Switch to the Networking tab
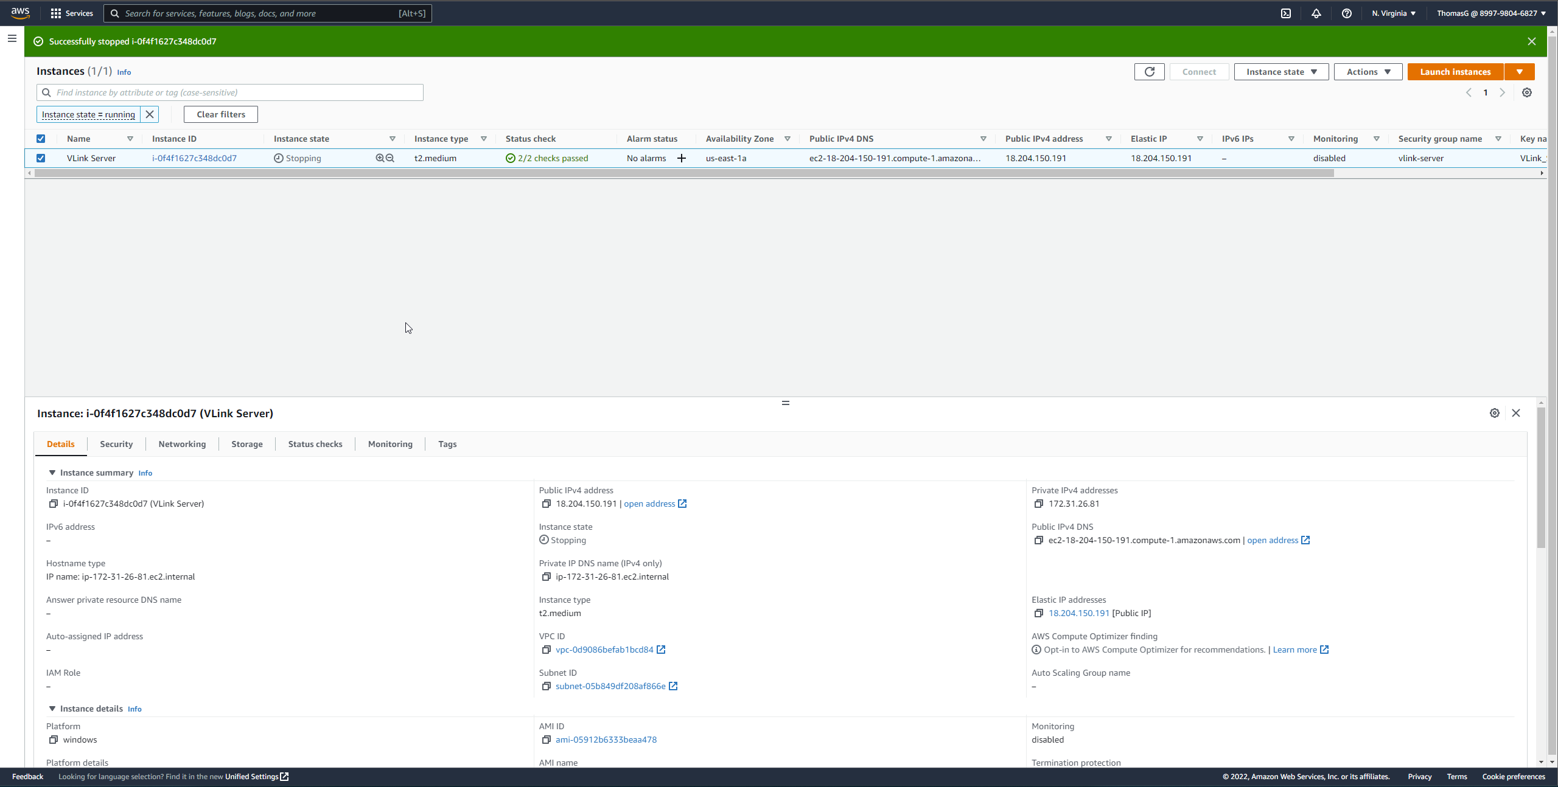 (182, 444)
